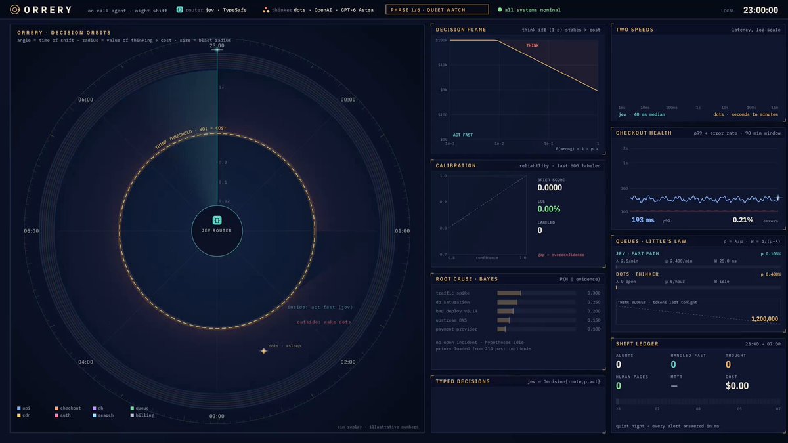The height and width of the screenshot is (443, 788).
Task: Click the 'inside: act fast (jev)' label
Action: [x=319, y=306]
